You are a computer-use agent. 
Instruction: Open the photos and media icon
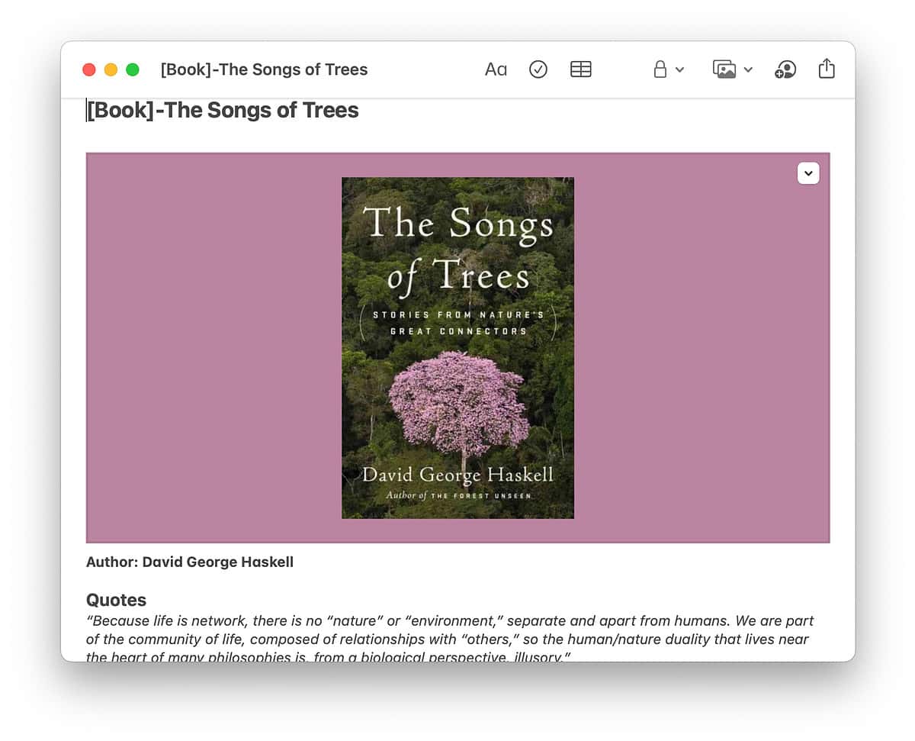[x=724, y=69]
